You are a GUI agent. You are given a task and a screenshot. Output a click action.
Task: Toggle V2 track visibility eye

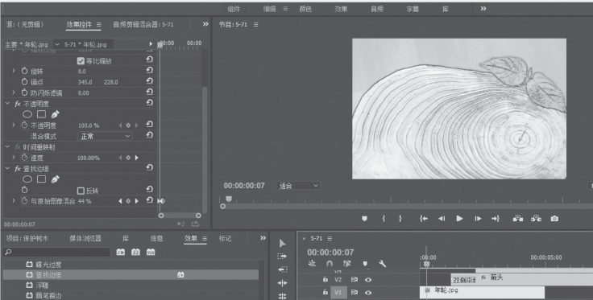[x=368, y=280]
